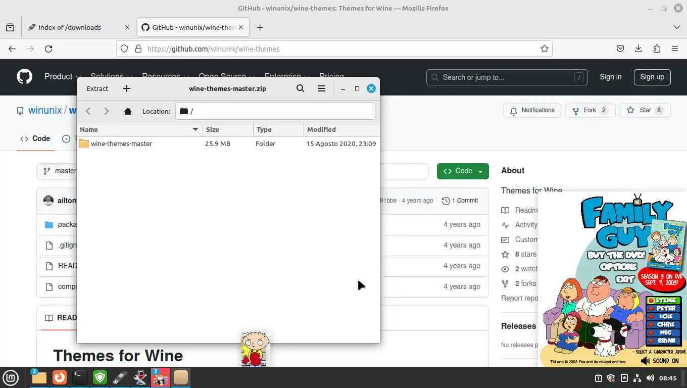687x388 pixels.
Task: Go back in archive navigation
Action: pyautogui.click(x=88, y=111)
